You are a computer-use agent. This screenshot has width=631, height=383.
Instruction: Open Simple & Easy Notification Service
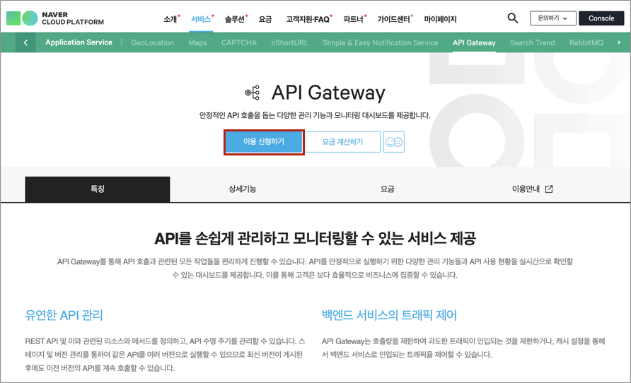381,42
